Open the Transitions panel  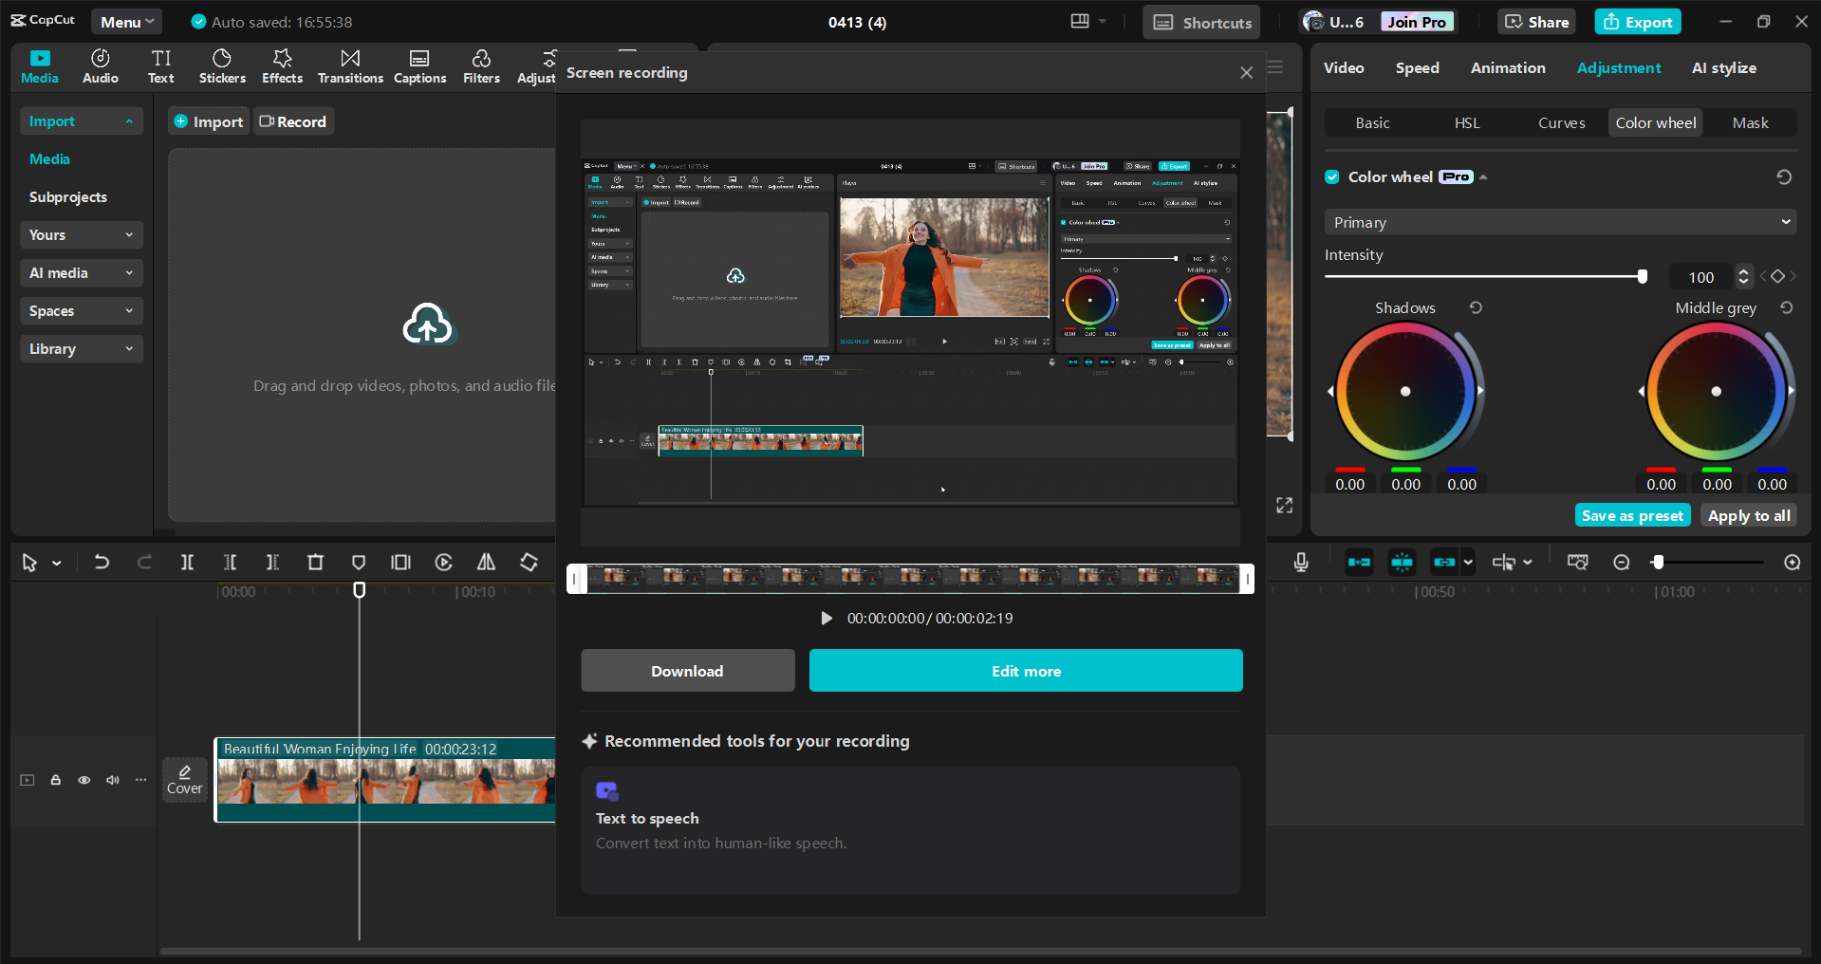tap(350, 66)
